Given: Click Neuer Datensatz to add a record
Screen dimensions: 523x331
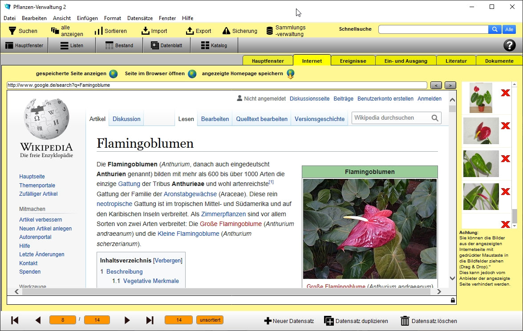Looking at the screenshot, I should 289,321.
